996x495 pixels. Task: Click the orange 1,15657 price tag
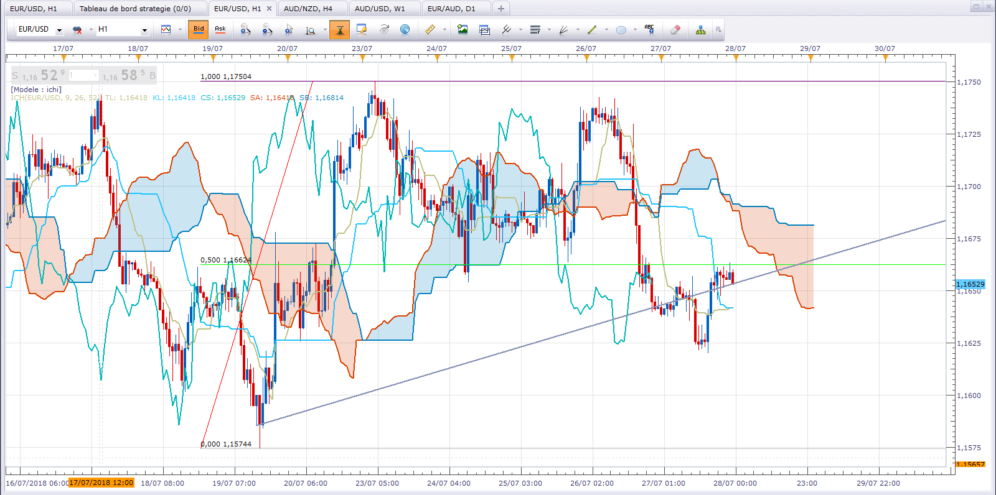[x=970, y=464]
